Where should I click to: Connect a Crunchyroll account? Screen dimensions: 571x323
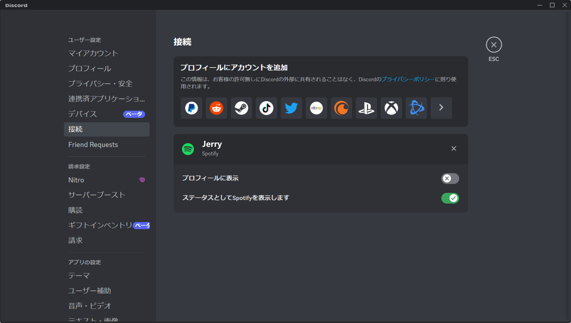[341, 108]
